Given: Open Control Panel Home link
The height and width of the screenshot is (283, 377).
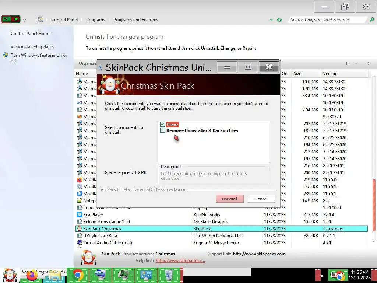Looking at the screenshot, I should tap(31, 34).
